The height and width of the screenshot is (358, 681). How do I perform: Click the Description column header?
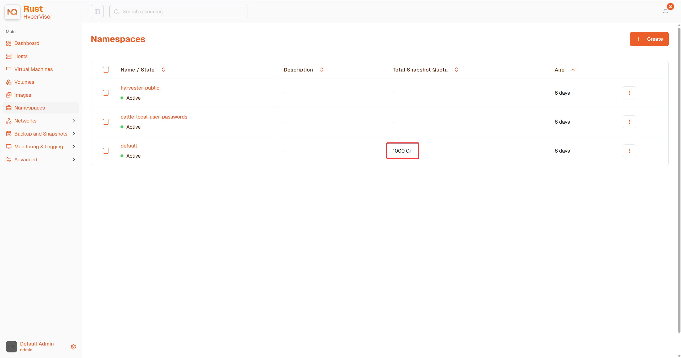pyautogui.click(x=298, y=70)
